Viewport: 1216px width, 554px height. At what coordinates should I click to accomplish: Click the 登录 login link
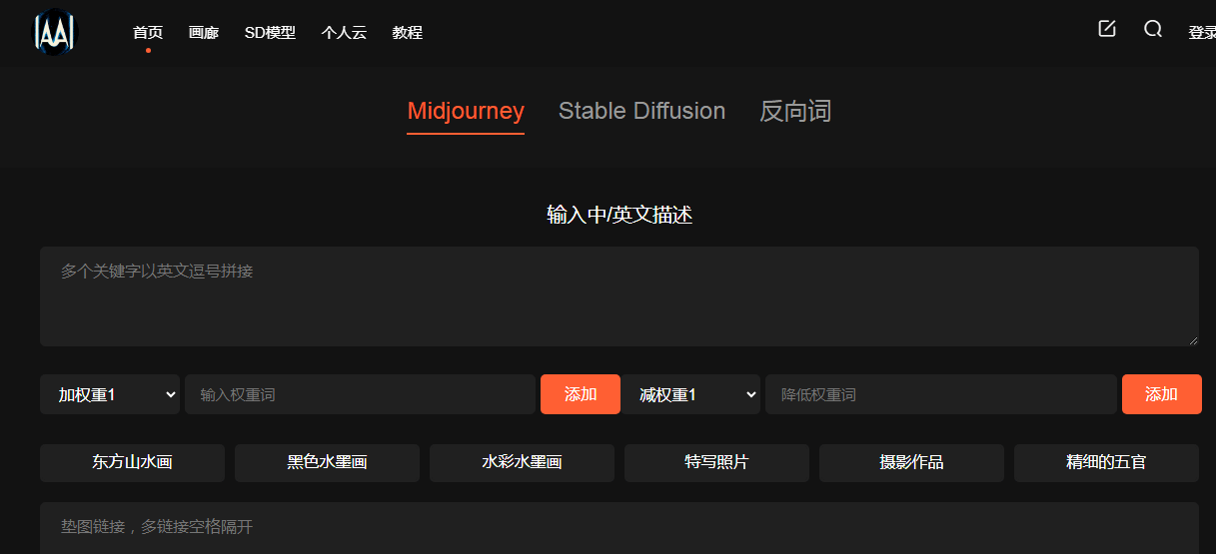[1201, 33]
